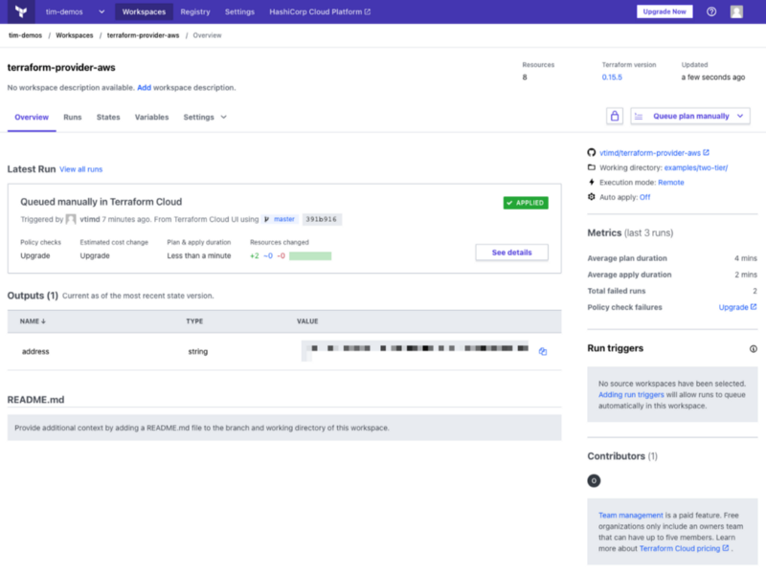Open Registry in top navigation
This screenshot has width=766, height=573.
tap(195, 11)
